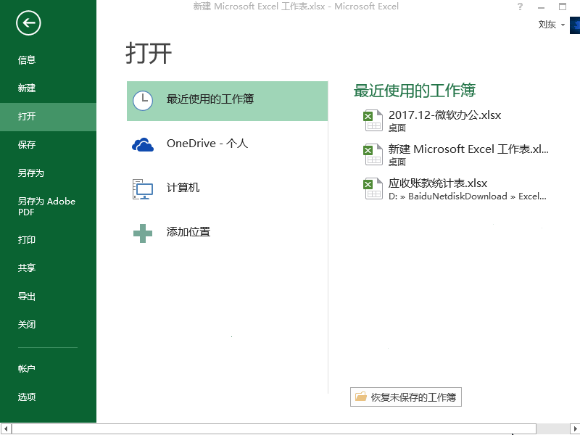Expand the 刘东 account dropdown

click(x=563, y=25)
